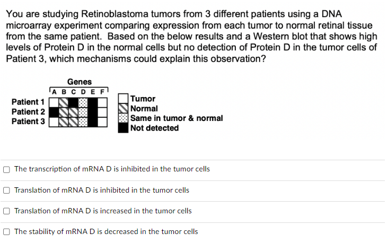Check 'transcription of mRNA D is inhibited' checkbox
The width and height of the screenshot is (387, 242).
[x=6, y=169]
